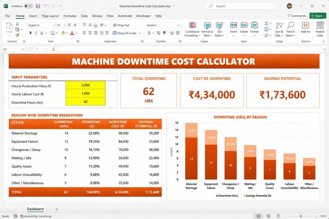The height and width of the screenshot is (219, 329).
Task: Click Accessibility: Good to go status
Action: click(x=36, y=216)
